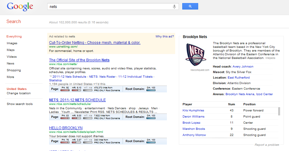Open the Google logo homepage

click(20, 7)
